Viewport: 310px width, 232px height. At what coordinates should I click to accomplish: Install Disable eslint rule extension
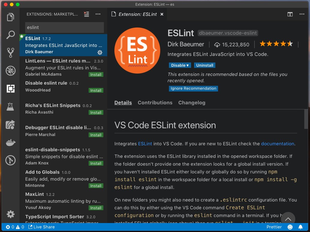(x=96, y=90)
